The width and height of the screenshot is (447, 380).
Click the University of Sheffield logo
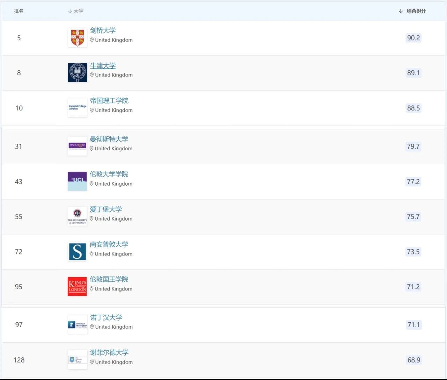click(x=77, y=360)
